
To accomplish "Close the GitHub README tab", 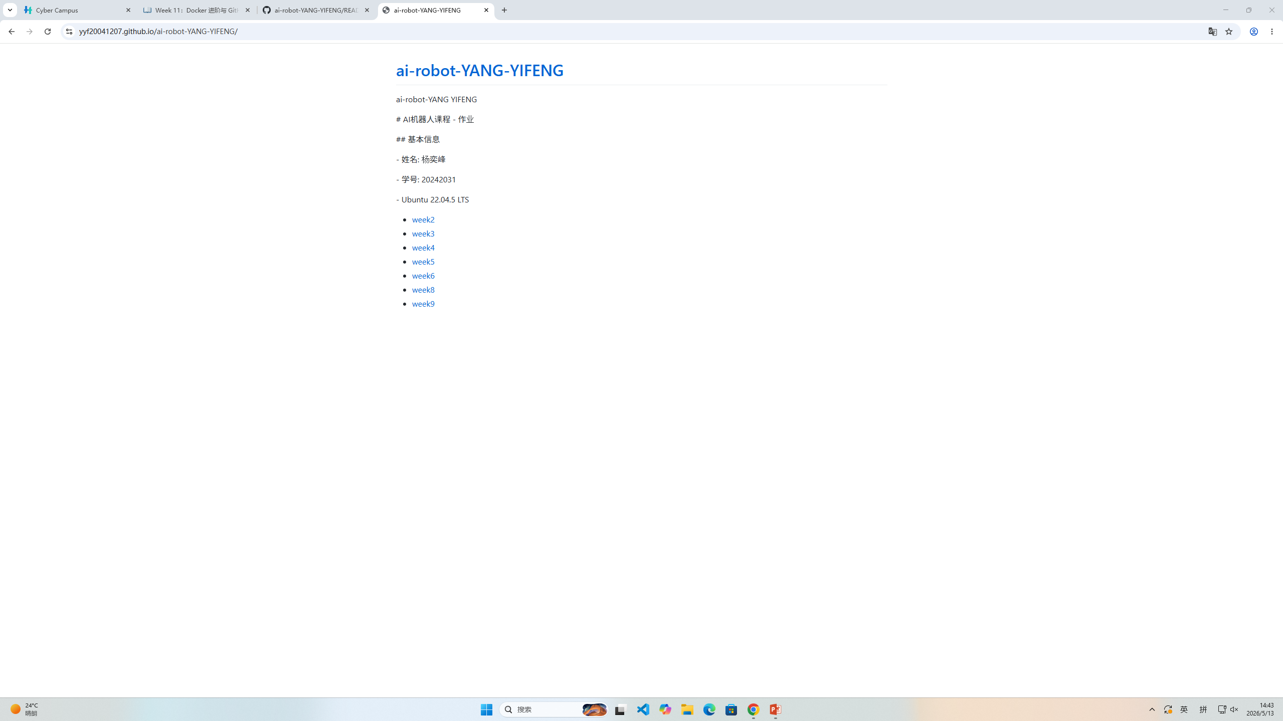I will [x=366, y=10].
